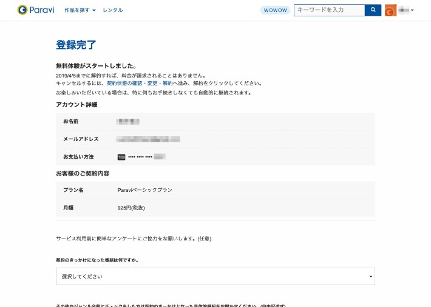Open 契約状態の確認・変更・解約 link
431x307 pixels.
[140, 83]
